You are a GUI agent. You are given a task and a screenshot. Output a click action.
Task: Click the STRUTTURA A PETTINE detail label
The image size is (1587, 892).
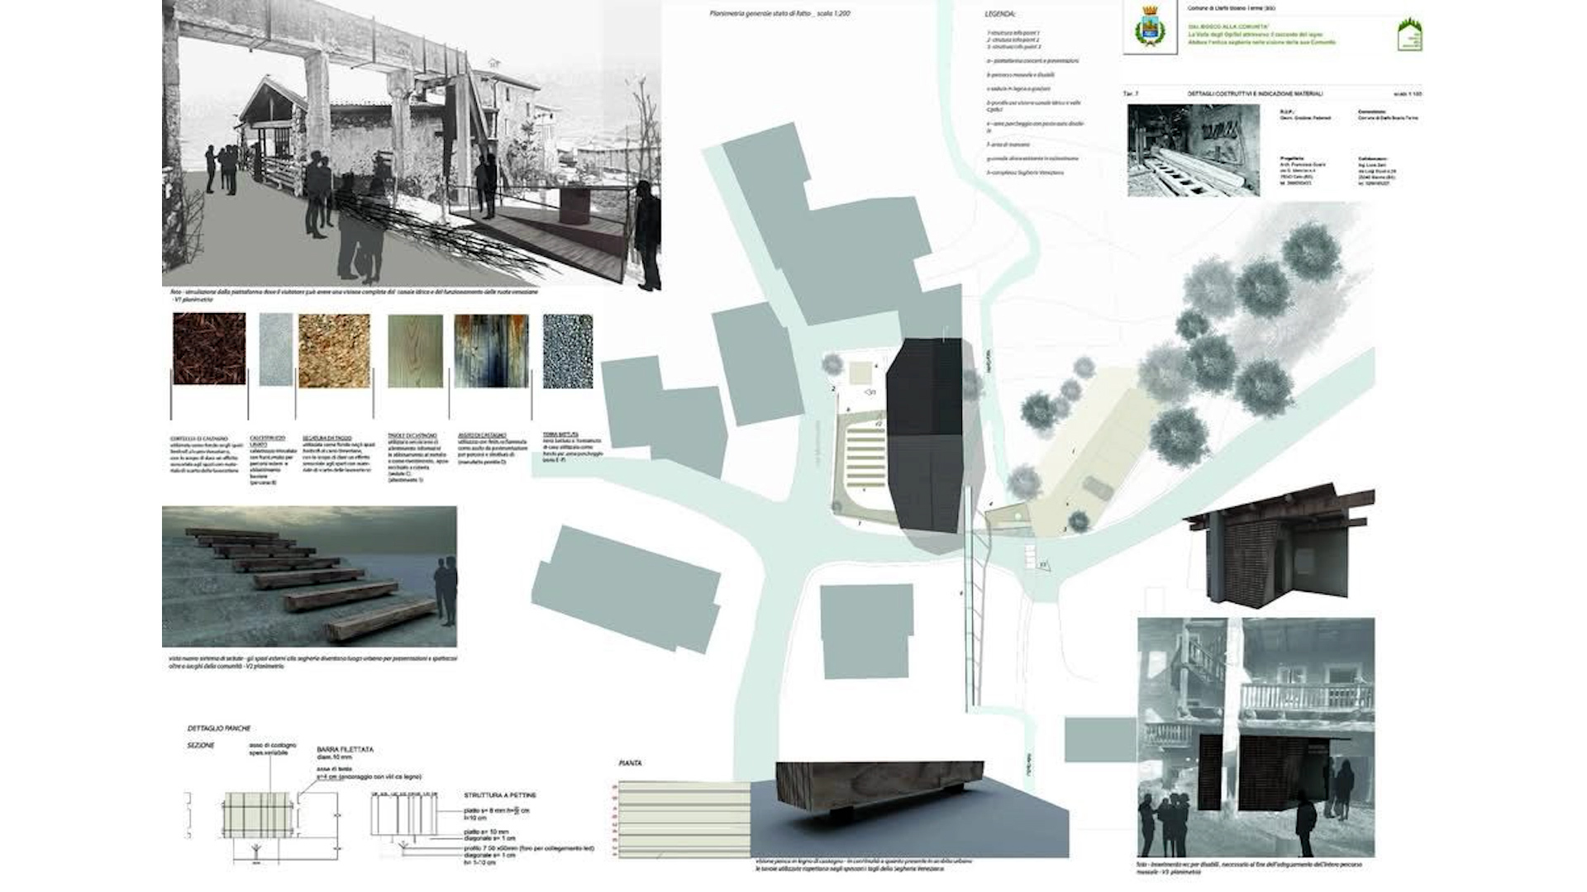point(499,795)
